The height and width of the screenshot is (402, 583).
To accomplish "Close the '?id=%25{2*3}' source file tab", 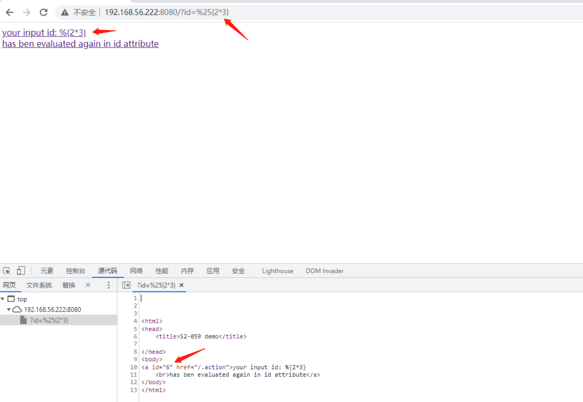I will tap(182, 285).
